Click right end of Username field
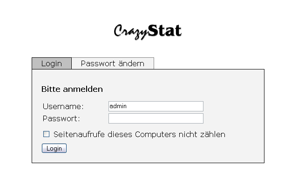 pyautogui.click(x=201, y=106)
